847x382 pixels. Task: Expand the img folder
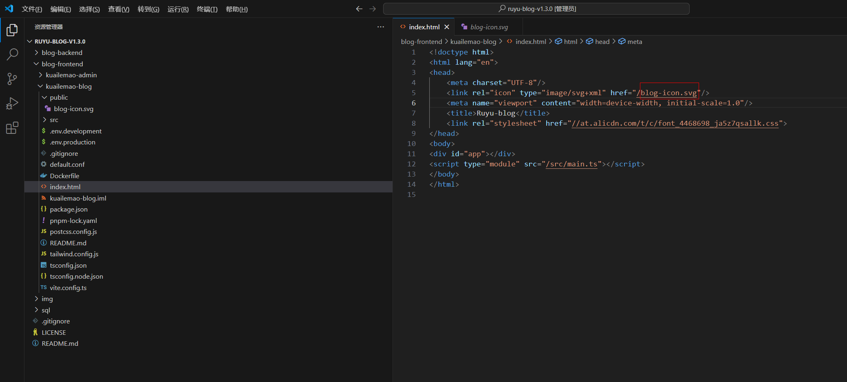(x=36, y=299)
